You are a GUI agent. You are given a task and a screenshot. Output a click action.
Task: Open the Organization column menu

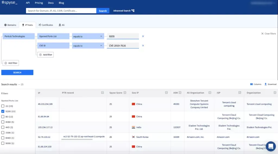pos(275,93)
